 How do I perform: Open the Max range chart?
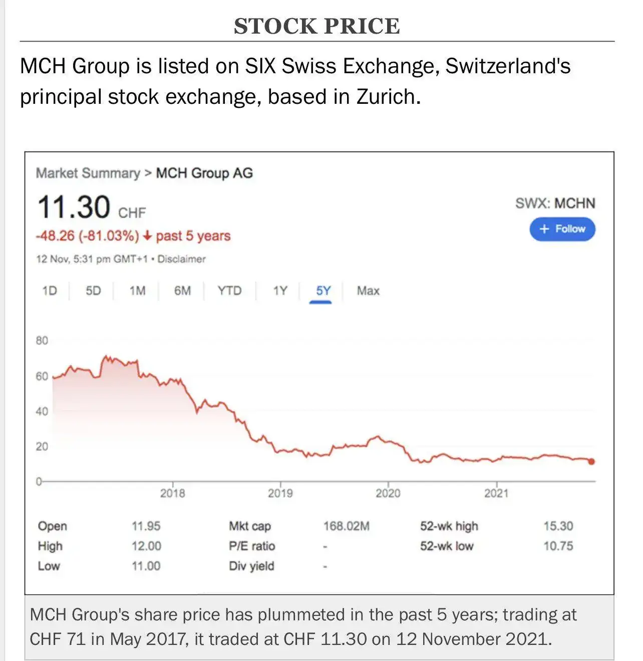pyautogui.click(x=368, y=291)
